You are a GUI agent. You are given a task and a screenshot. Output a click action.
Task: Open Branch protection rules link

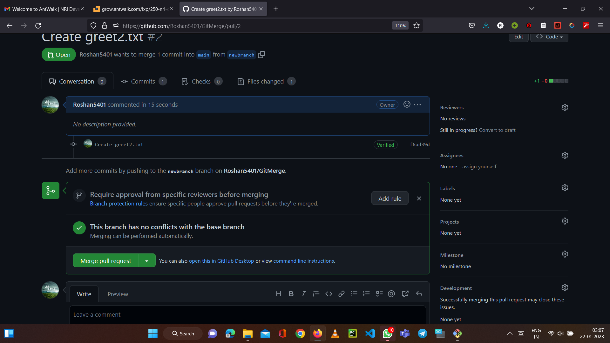119,203
